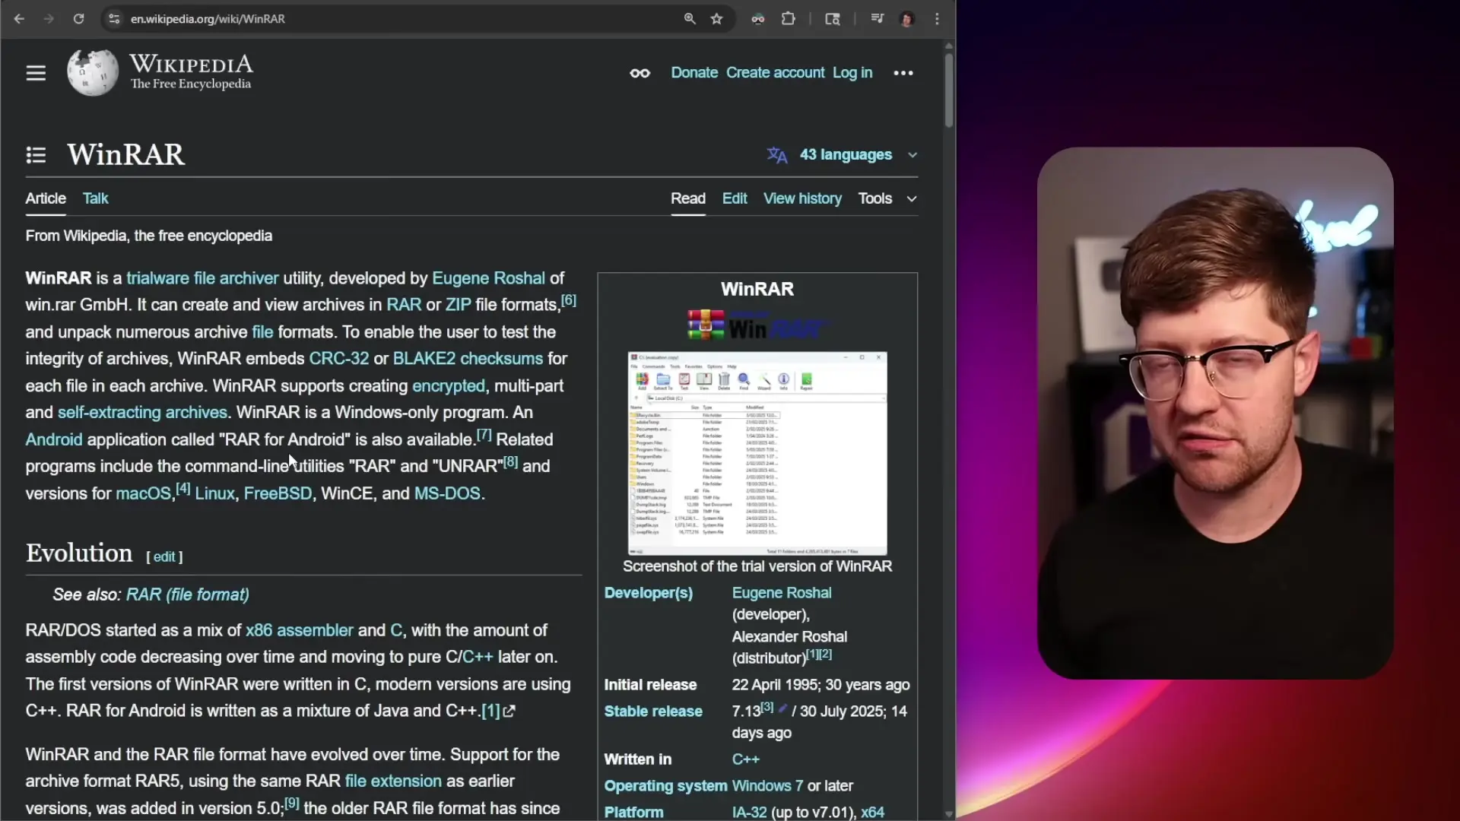Click the Donate link
1460x821 pixels.
tap(694, 73)
